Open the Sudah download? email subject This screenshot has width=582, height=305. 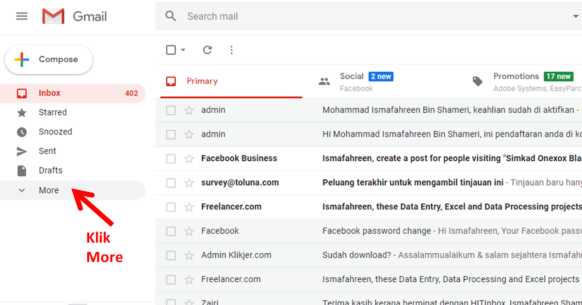tap(356, 255)
